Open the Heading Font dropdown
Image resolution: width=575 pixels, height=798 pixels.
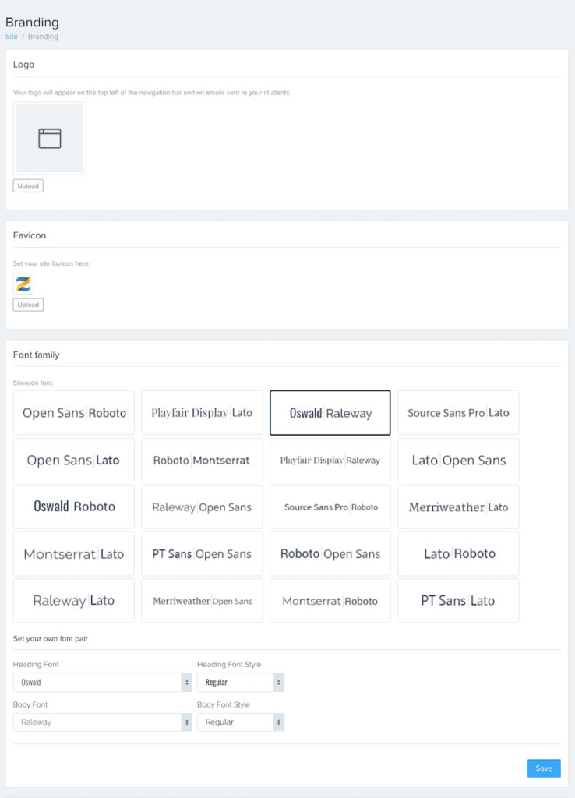(x=102, y=683)
